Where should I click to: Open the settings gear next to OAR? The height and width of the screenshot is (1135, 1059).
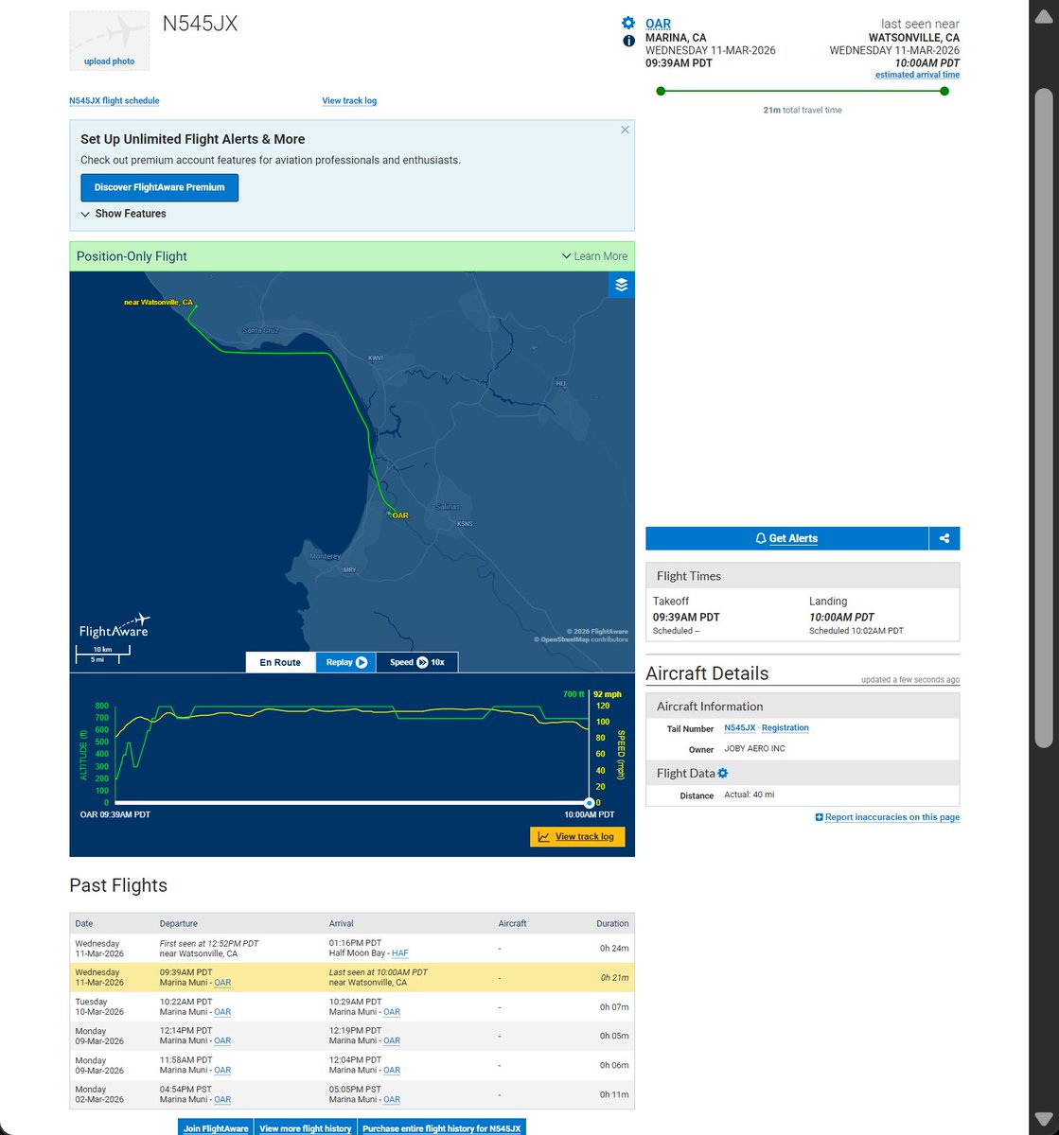628,23
